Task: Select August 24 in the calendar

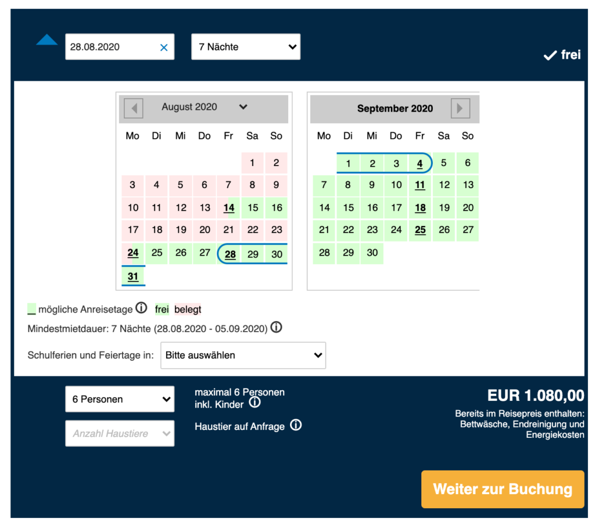Action: click(133, 253)
